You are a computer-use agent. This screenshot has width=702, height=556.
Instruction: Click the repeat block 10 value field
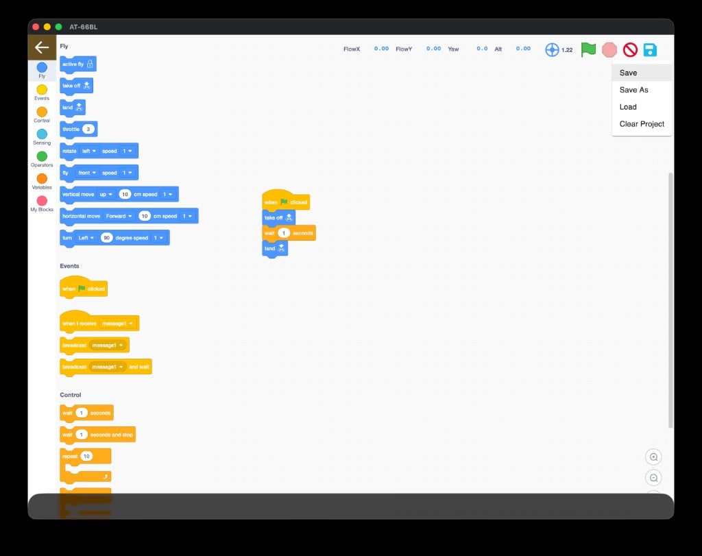click(86, 456)
